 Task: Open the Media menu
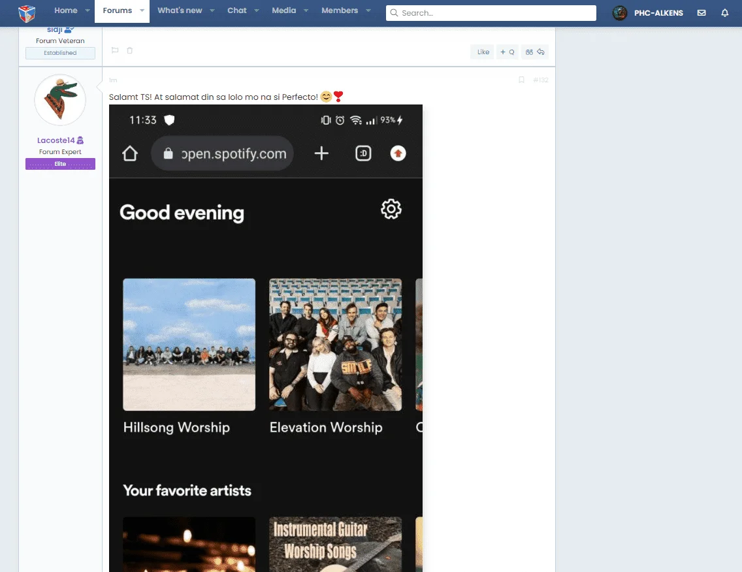point(284,10)
